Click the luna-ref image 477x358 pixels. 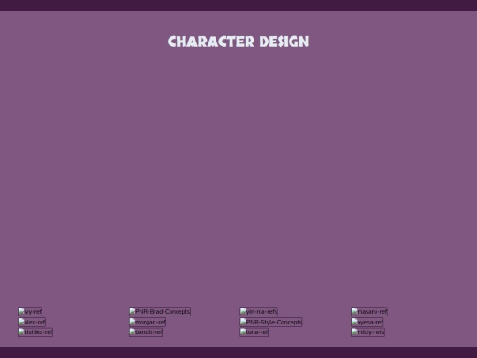[254, 331]
